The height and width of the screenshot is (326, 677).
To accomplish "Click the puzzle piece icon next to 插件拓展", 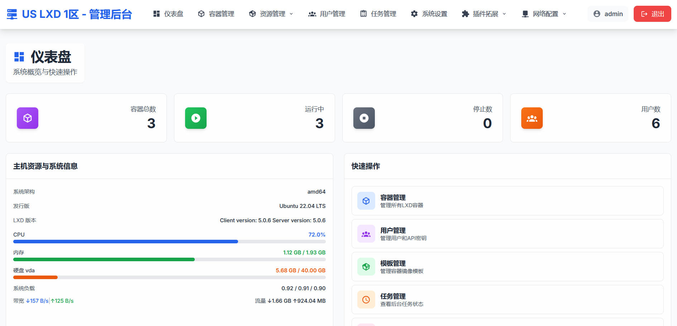I will (x=465, y=14).
